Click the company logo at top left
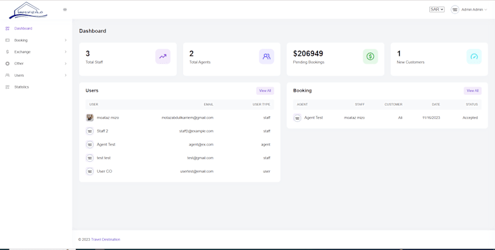 tap(28, 10)
